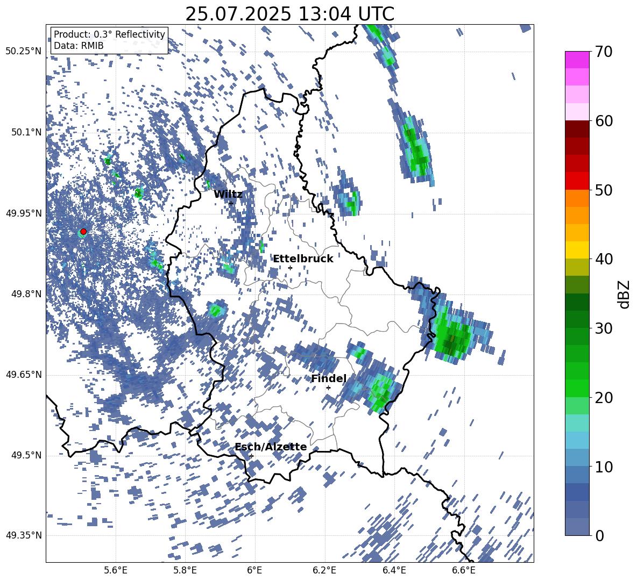Click the 'Product: 0.3° Reflectivity' text

[x=109, y=34]
